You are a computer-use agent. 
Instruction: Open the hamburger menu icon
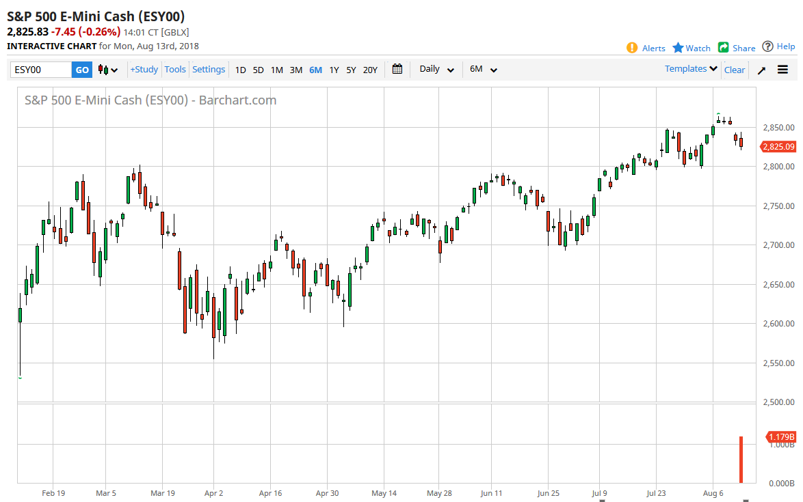(x=783, y=70)
